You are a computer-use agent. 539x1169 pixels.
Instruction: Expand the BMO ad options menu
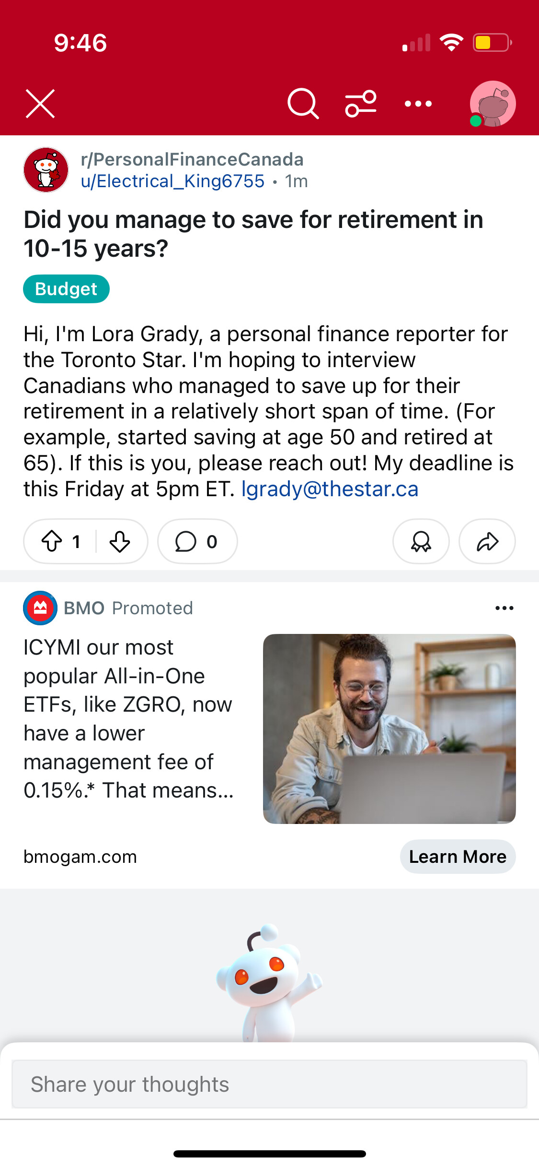(504, 608)
